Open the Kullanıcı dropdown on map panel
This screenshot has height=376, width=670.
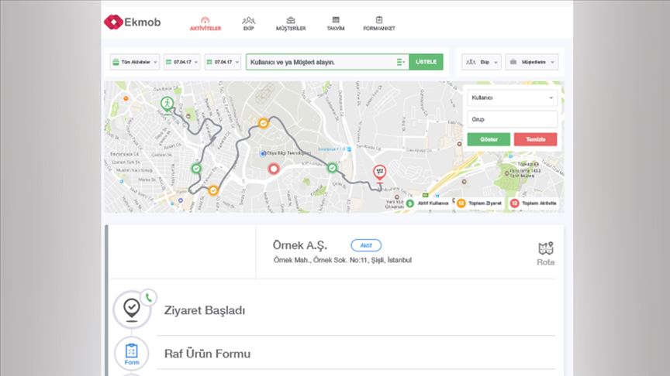click(x=512, y=98)
